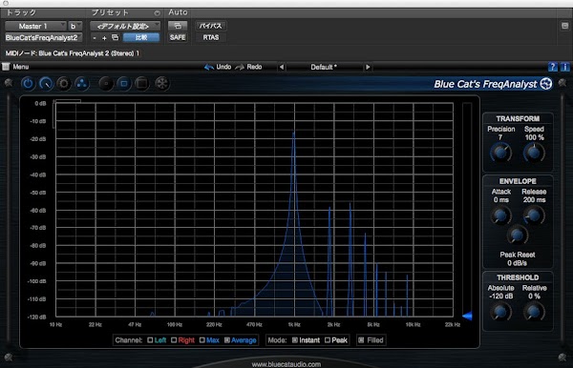Open the Default * preset name list
The image size is (573, 368).
tap(324, 67)
